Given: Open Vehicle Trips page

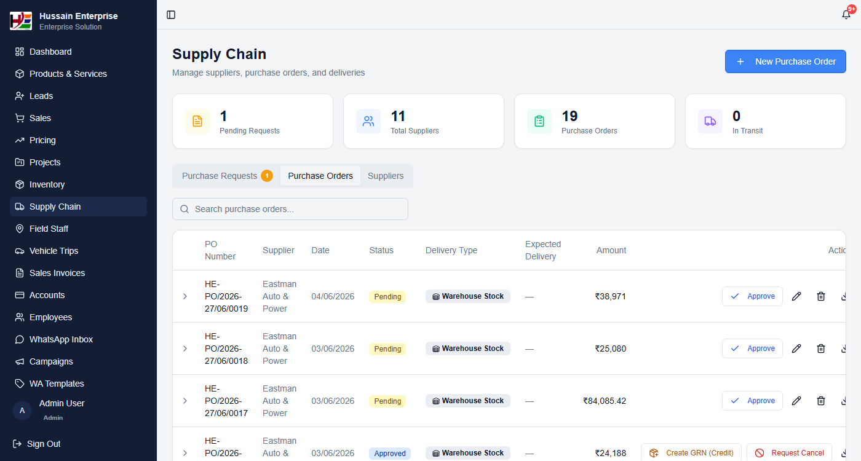Looking at the screenshot, I should [x=78, y=251].
